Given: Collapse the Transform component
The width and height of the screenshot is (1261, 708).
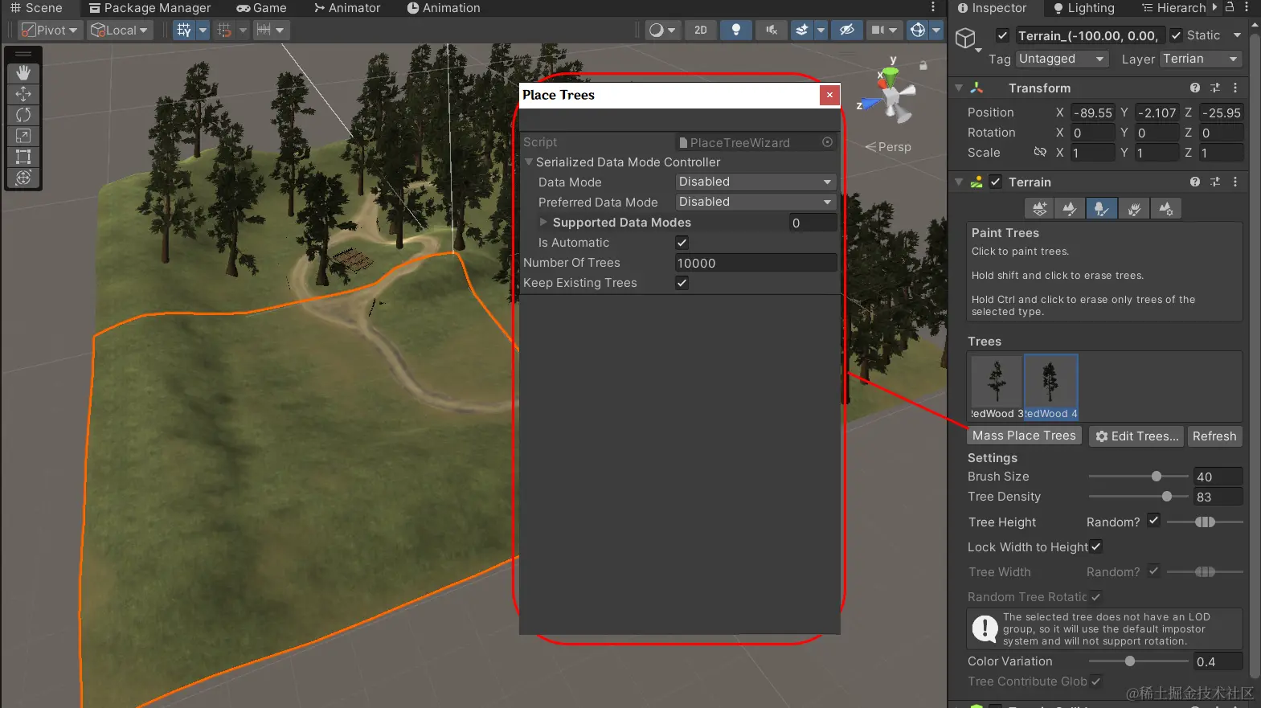Looking at the screenshot, I should point(959,88).
